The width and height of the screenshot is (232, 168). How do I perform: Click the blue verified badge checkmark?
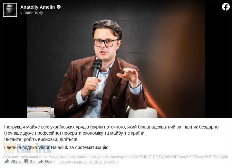(x=59, y=7)
